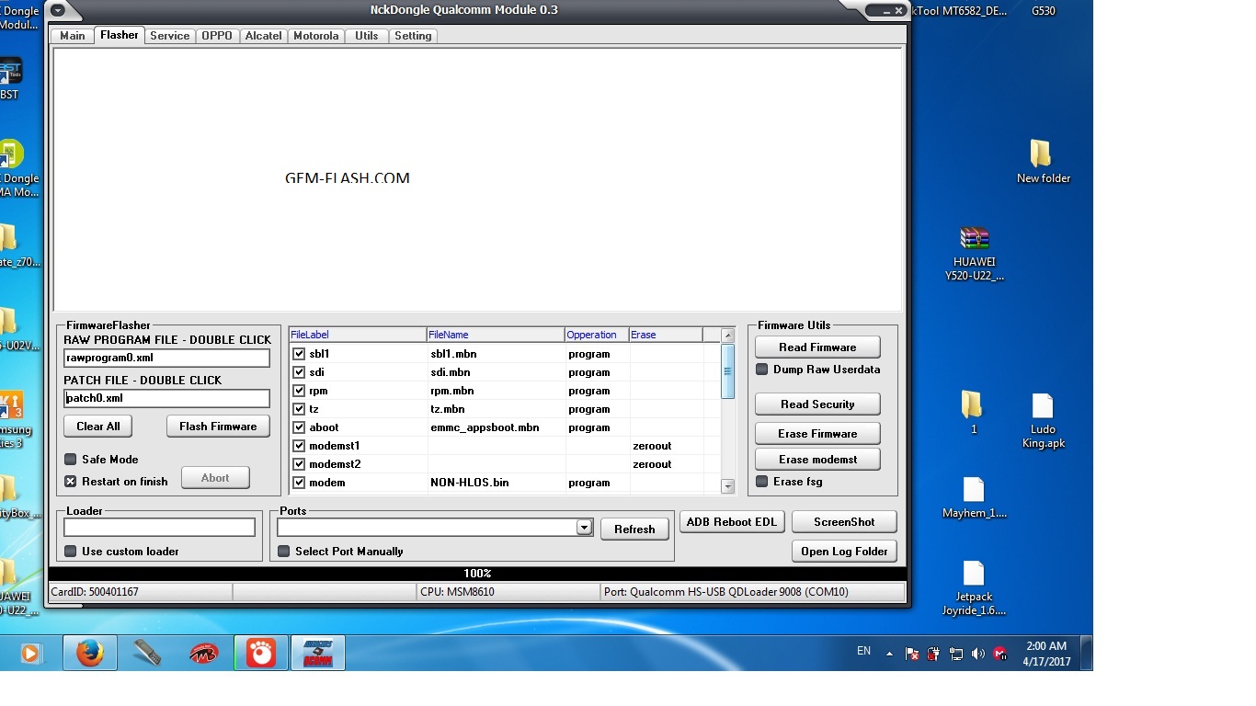Enable Select Port Manually

click(283, 552)
